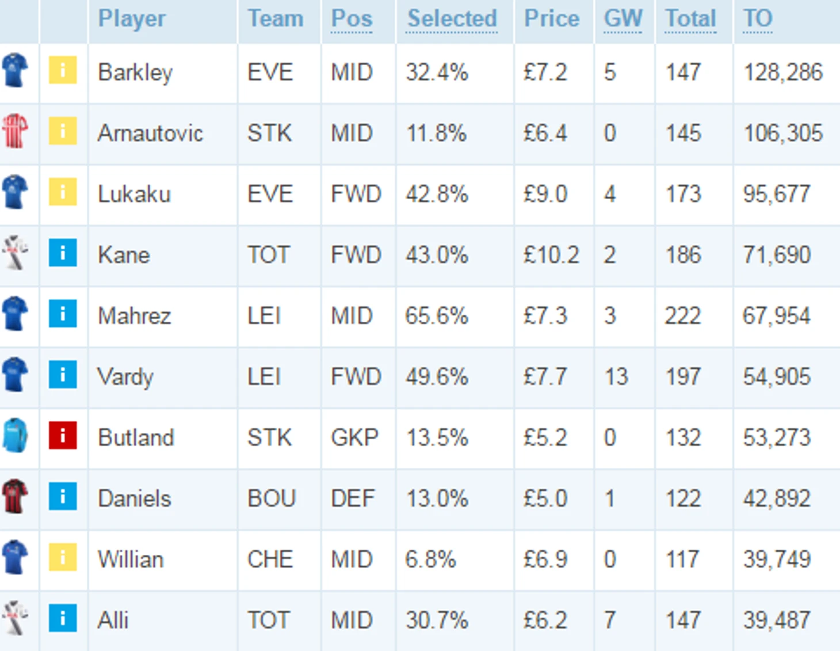840x651 pixels.
Task: Click Arnautovic's Stoke striped shirt icon
Action: click(x=15, y=131)
